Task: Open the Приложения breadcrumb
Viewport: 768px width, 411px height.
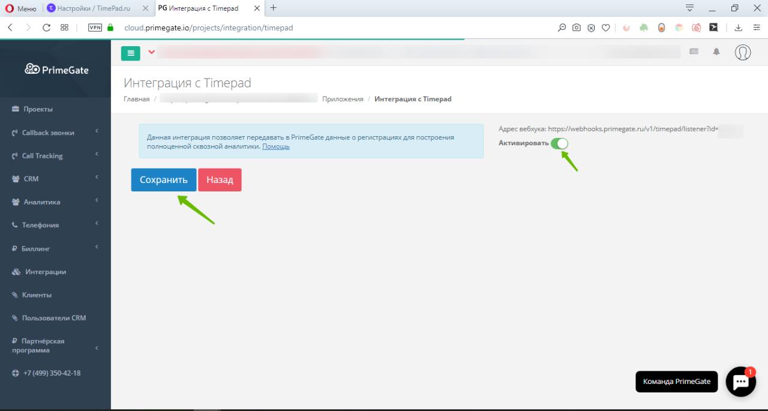Action: point(343,99)
